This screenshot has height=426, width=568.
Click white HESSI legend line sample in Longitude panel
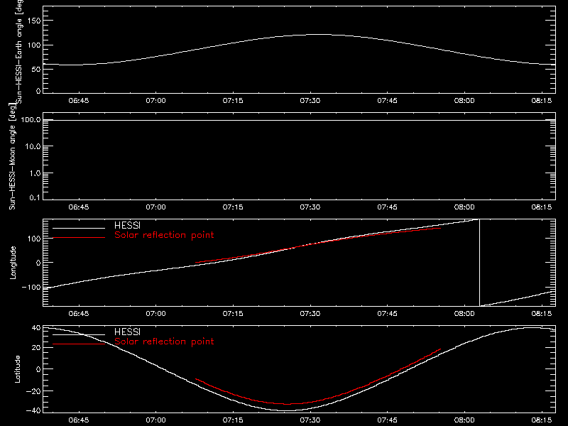click(79, 228)
